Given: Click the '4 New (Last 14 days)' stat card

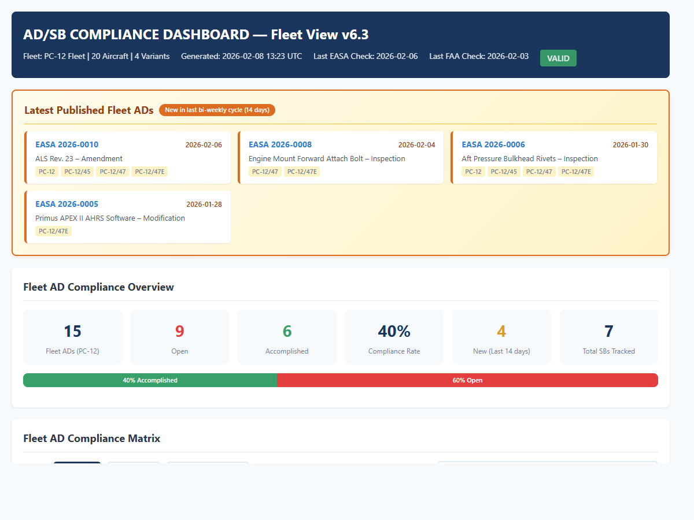Looking at the screenshot, I should point(501,337).
